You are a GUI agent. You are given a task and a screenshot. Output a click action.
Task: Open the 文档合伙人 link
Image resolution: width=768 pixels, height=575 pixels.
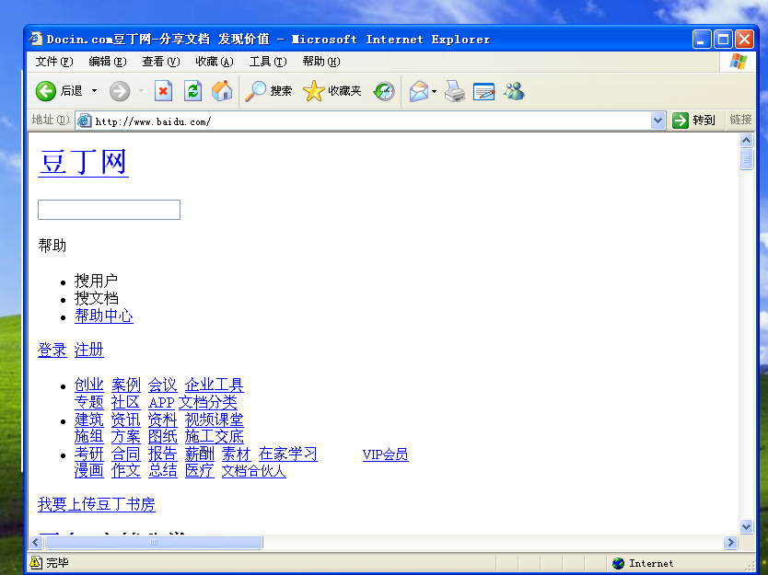(254, 471)
